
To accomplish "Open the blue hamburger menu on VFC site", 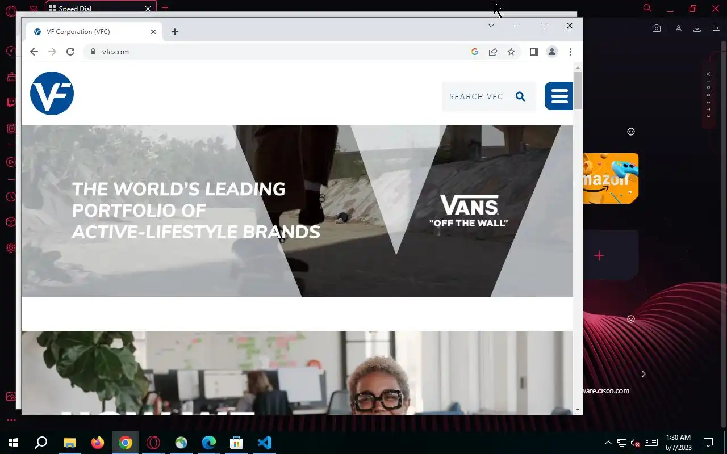I will 559,96.
